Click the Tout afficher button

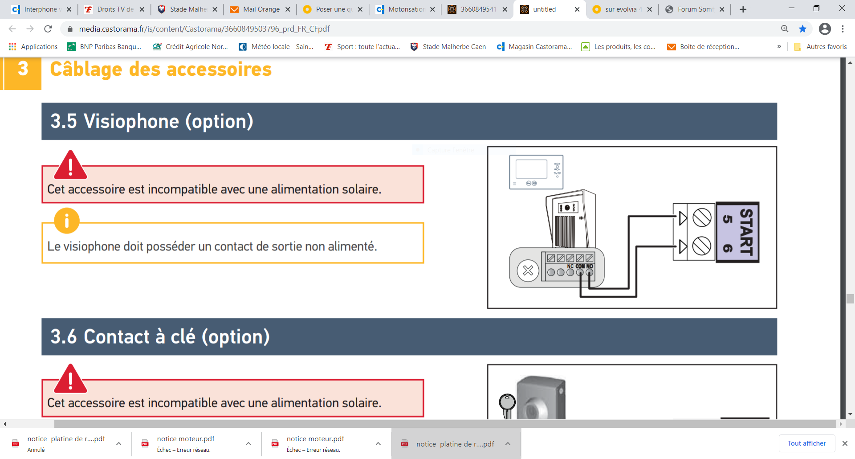[806, 443]
